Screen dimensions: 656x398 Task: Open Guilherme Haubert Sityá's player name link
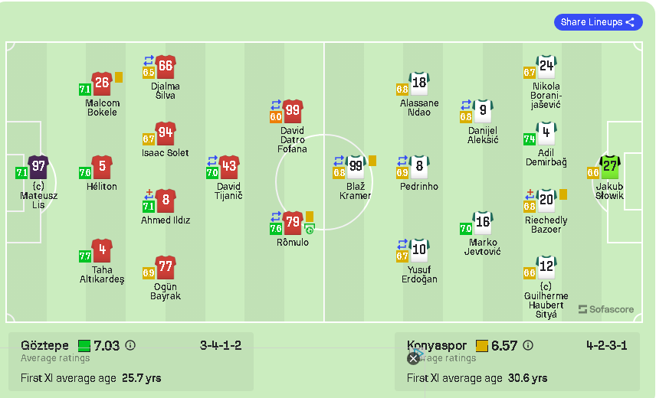546,300
